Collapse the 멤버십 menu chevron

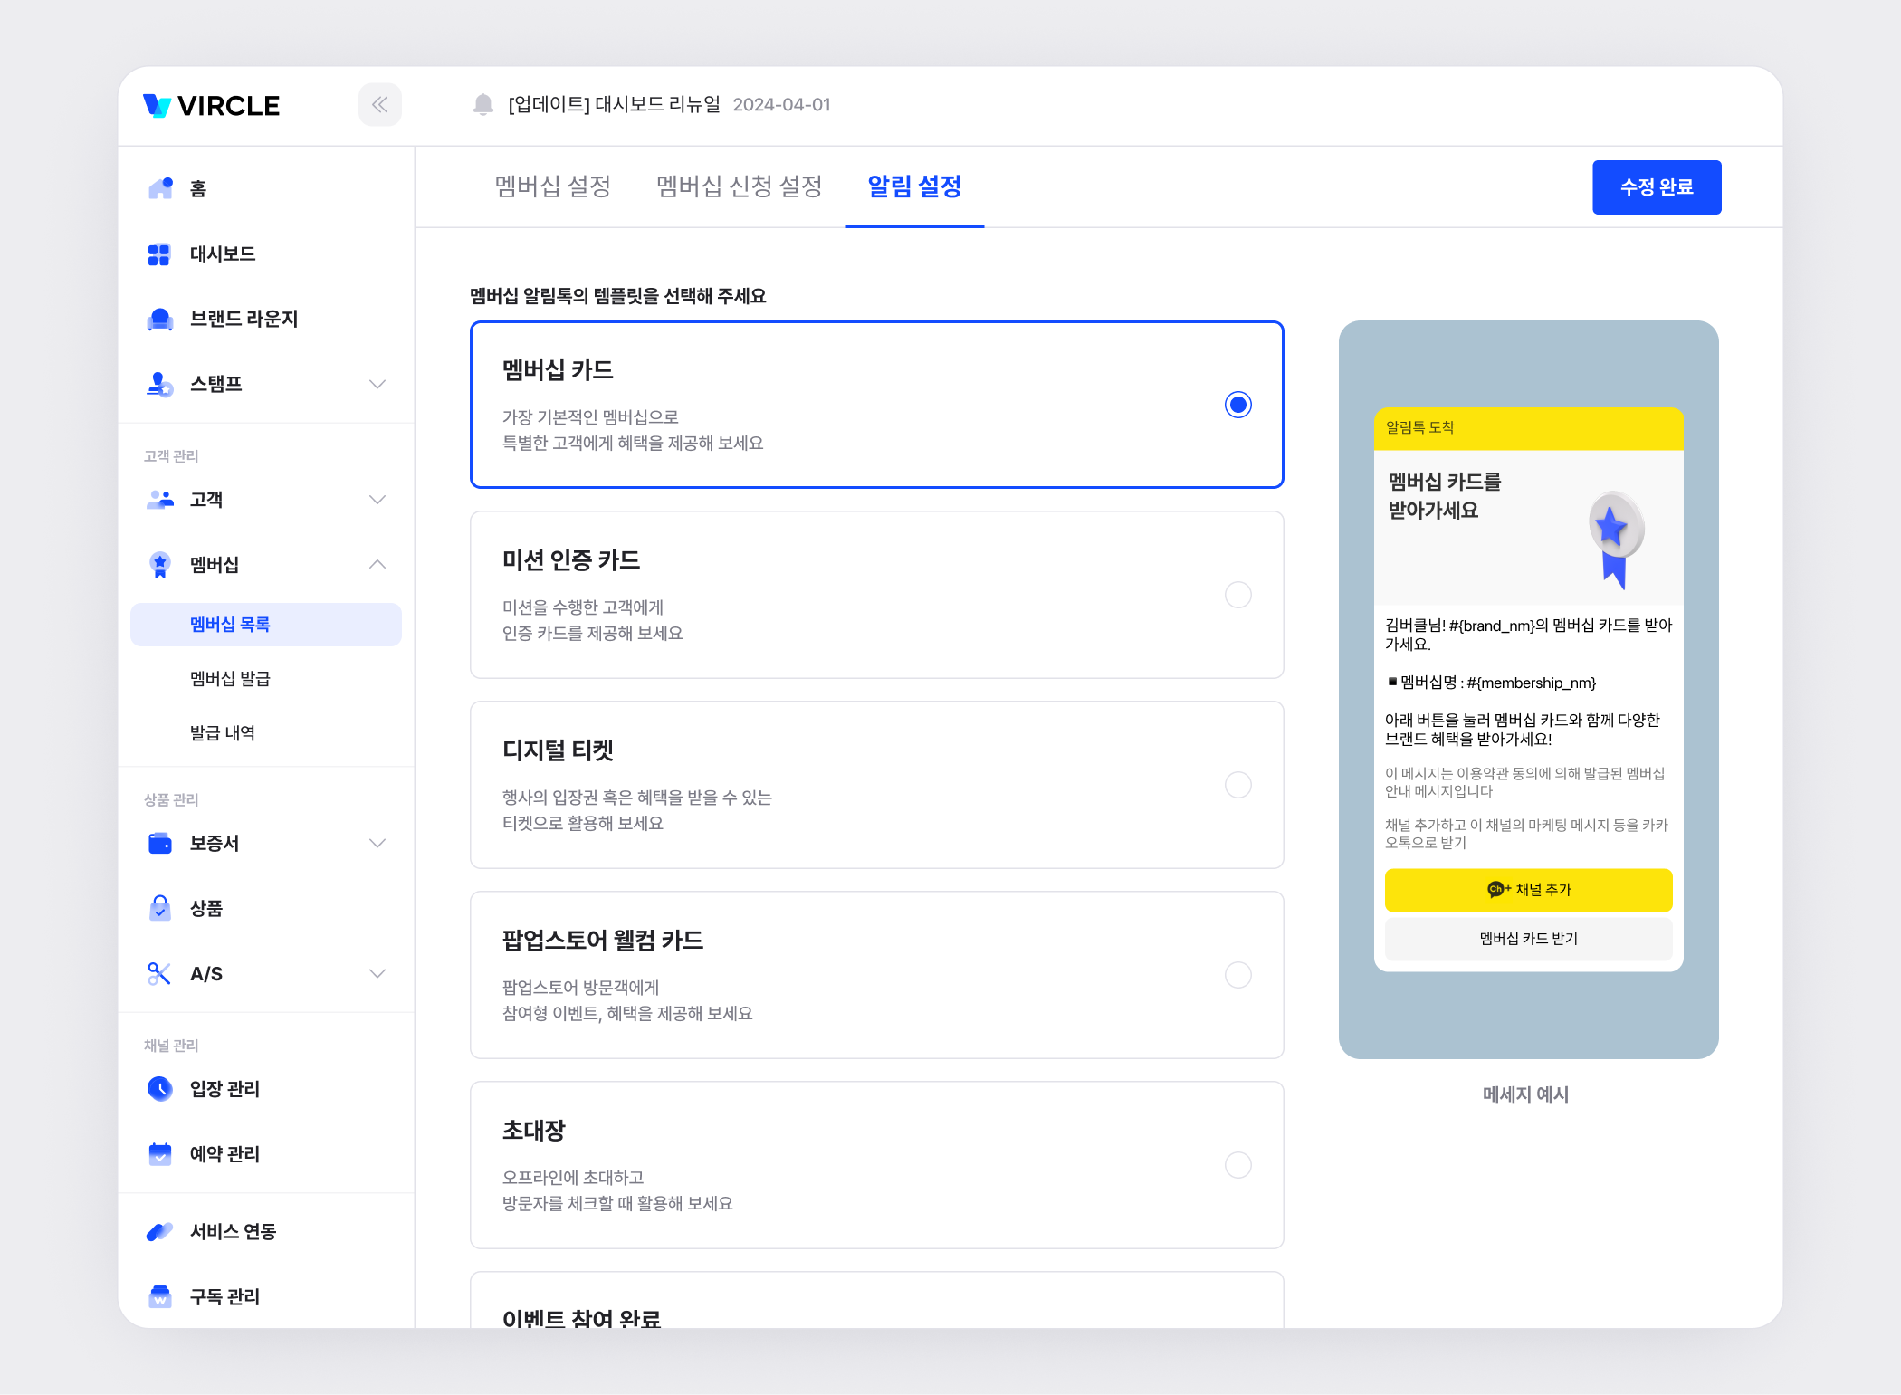[377, 565]
